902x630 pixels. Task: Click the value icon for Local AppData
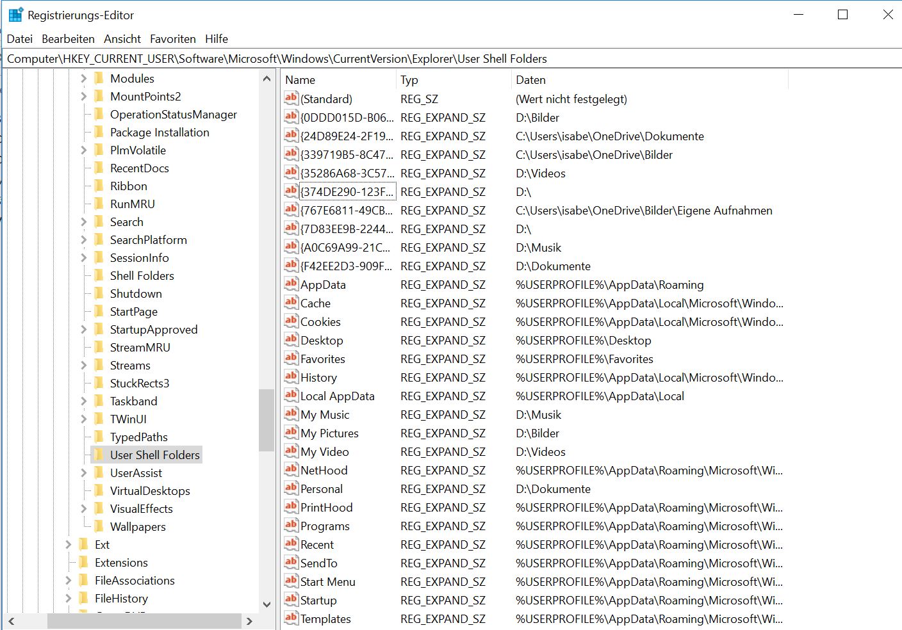click(x=291, y=396)
